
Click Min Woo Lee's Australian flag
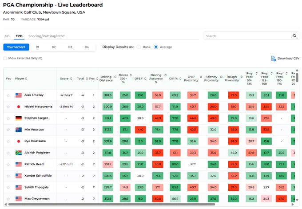pos(19,130)
